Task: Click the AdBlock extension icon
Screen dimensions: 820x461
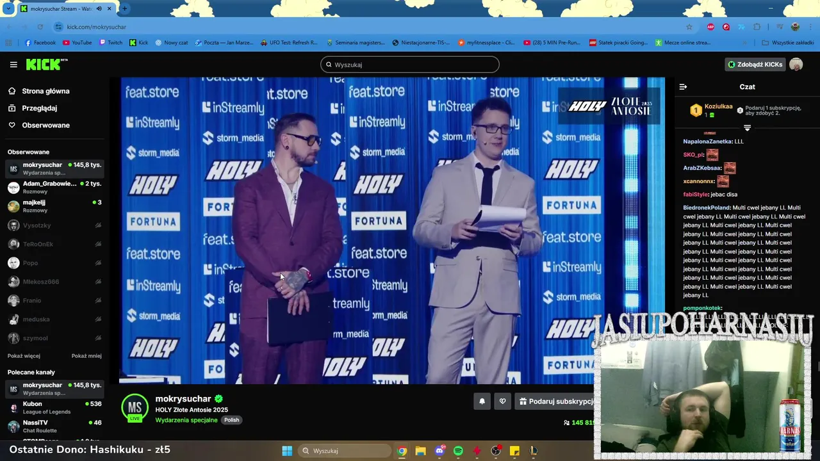Action: pos(710,27)
